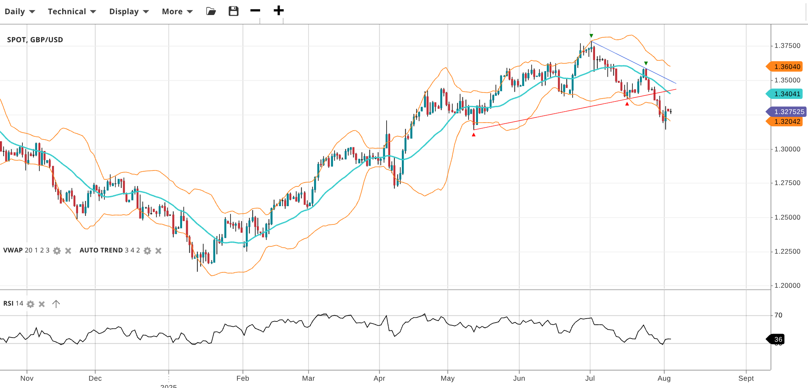Remove the VWAP indicator
The height and width of the screenshot is (388, 808).
(68, 251)
